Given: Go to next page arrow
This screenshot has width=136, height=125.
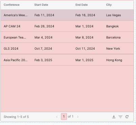Looking at the screenshot, I should click(78, 117).
